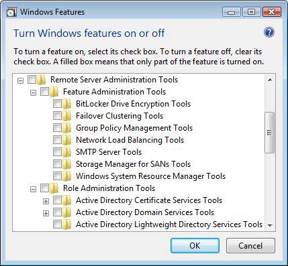Select Storage Manager for SANs Tools label
Screen dimensions: 288x266
pyautogui.click(x=134, y=164)
